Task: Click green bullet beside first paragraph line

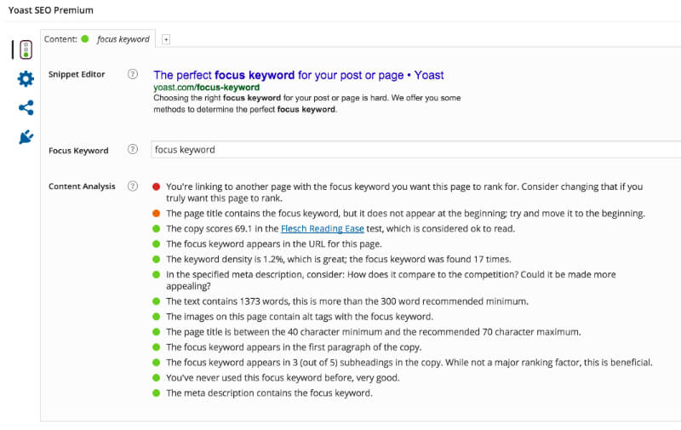Action: [x=157, y=347]
